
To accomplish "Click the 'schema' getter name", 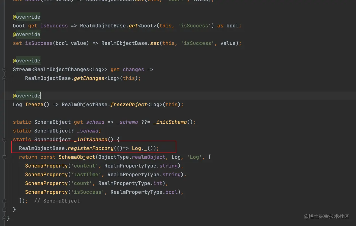I will pyautogui.click(x=95, y=122).
